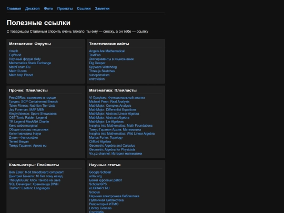Visit MathForum.Ru link
The height and width of the screenshot is (213, 284).
click(x=20, y=67)
